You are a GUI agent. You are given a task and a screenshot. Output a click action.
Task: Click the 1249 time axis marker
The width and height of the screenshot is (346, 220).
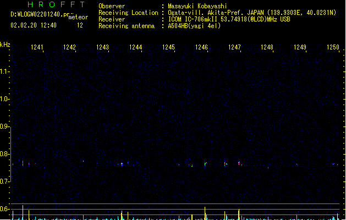click(x=300, y=47)
